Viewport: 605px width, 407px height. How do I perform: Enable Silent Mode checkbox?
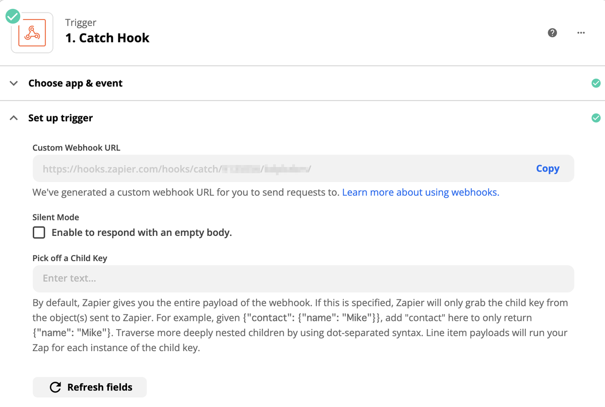[39, 232]
